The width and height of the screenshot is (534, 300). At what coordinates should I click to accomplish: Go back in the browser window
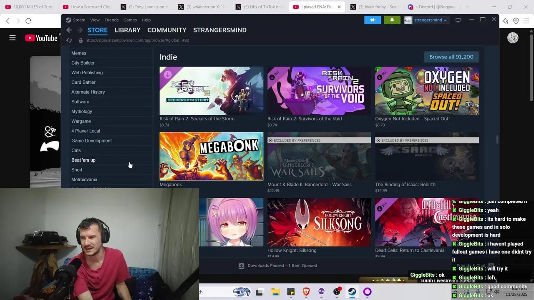(x=8, y=21)
